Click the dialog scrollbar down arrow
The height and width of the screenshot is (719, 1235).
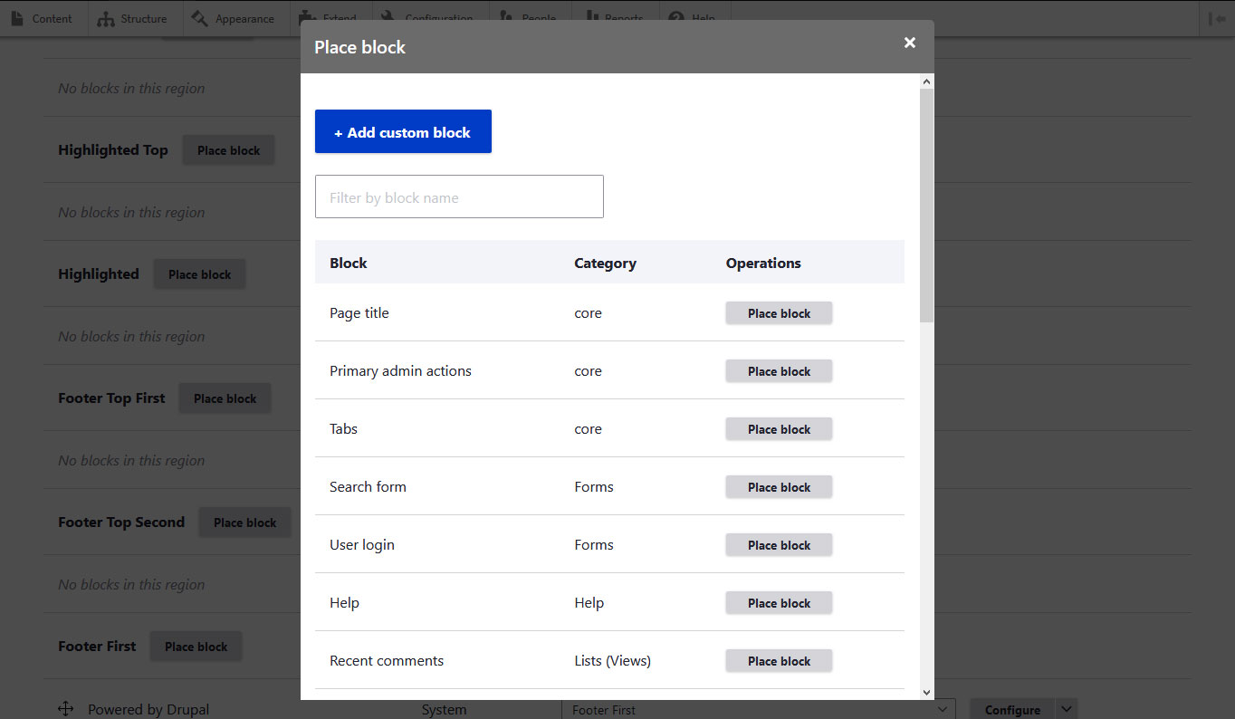tap(926, 692)
